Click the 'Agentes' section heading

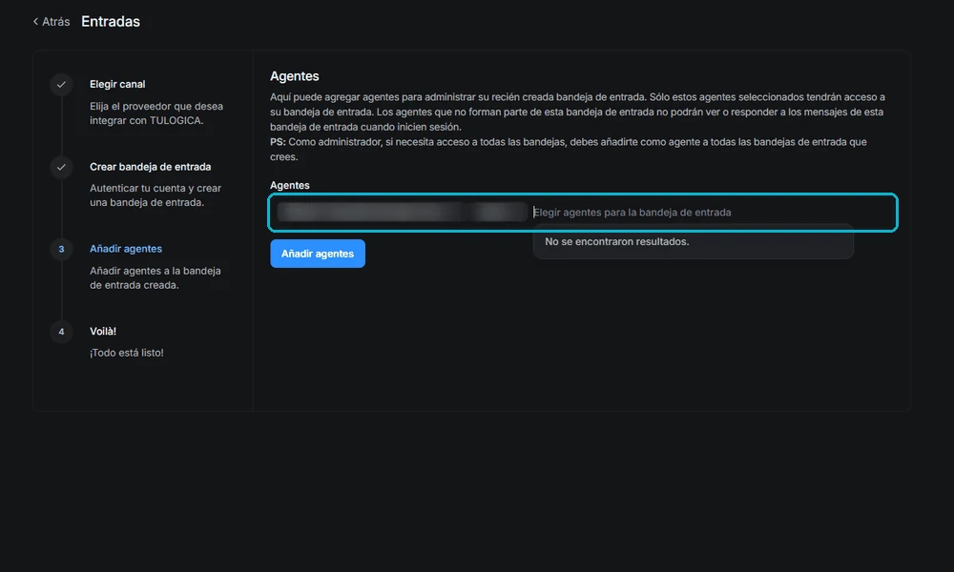click(295, 76)
